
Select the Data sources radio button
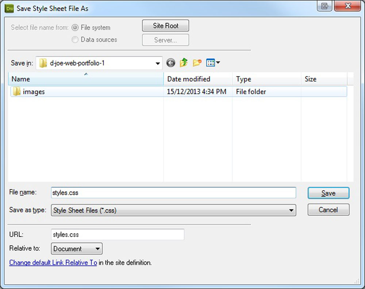pyautogui.click(x=75, y=40)
